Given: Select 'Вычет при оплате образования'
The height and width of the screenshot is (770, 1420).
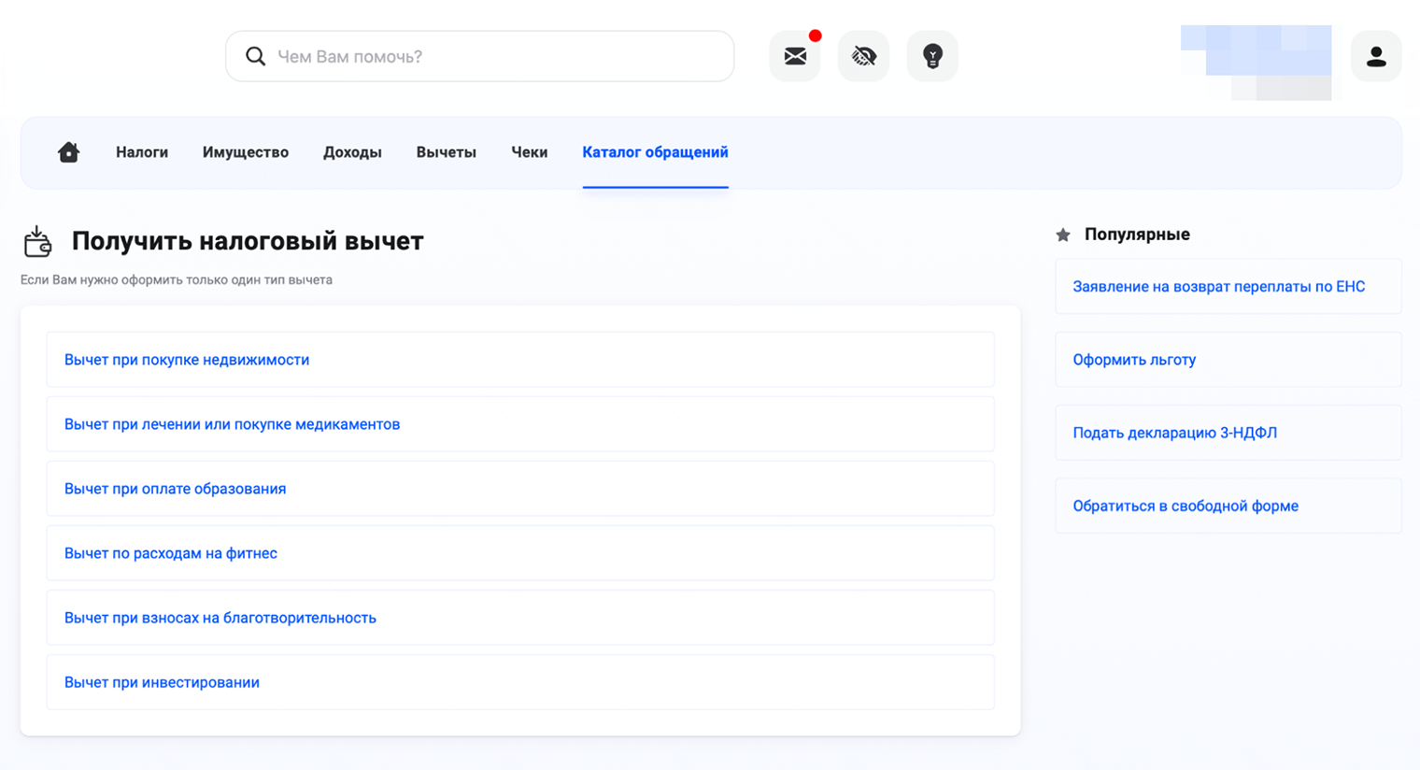Looking at the screenshot, I should 520,489.
